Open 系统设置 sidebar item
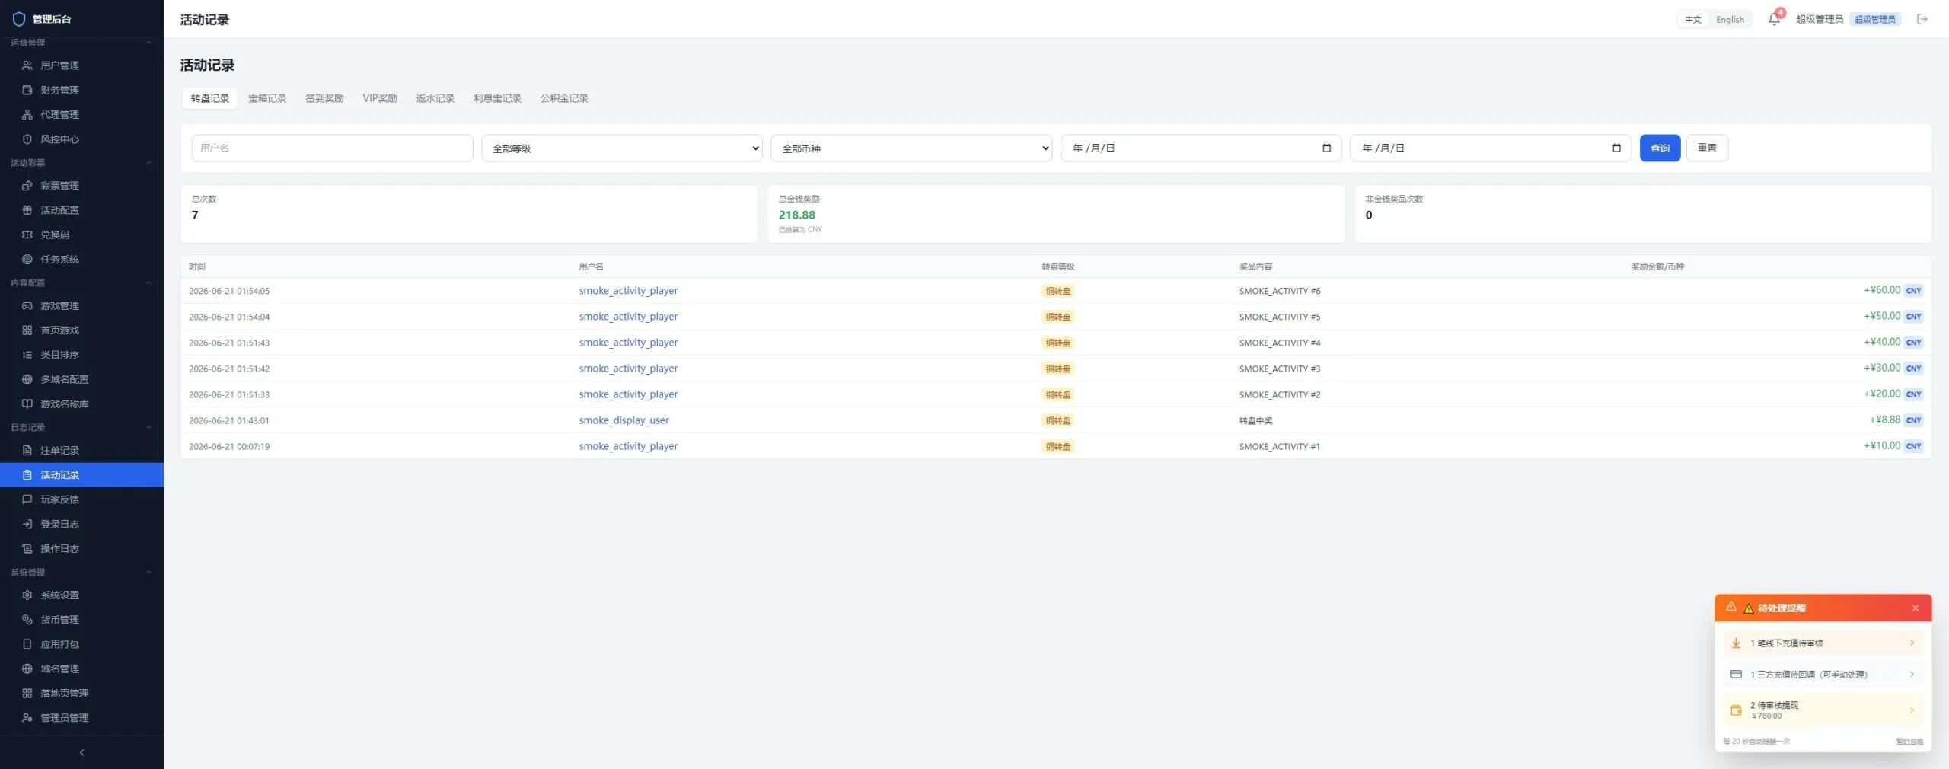Viewport: 1949px width, 769px height. [81, 595]
